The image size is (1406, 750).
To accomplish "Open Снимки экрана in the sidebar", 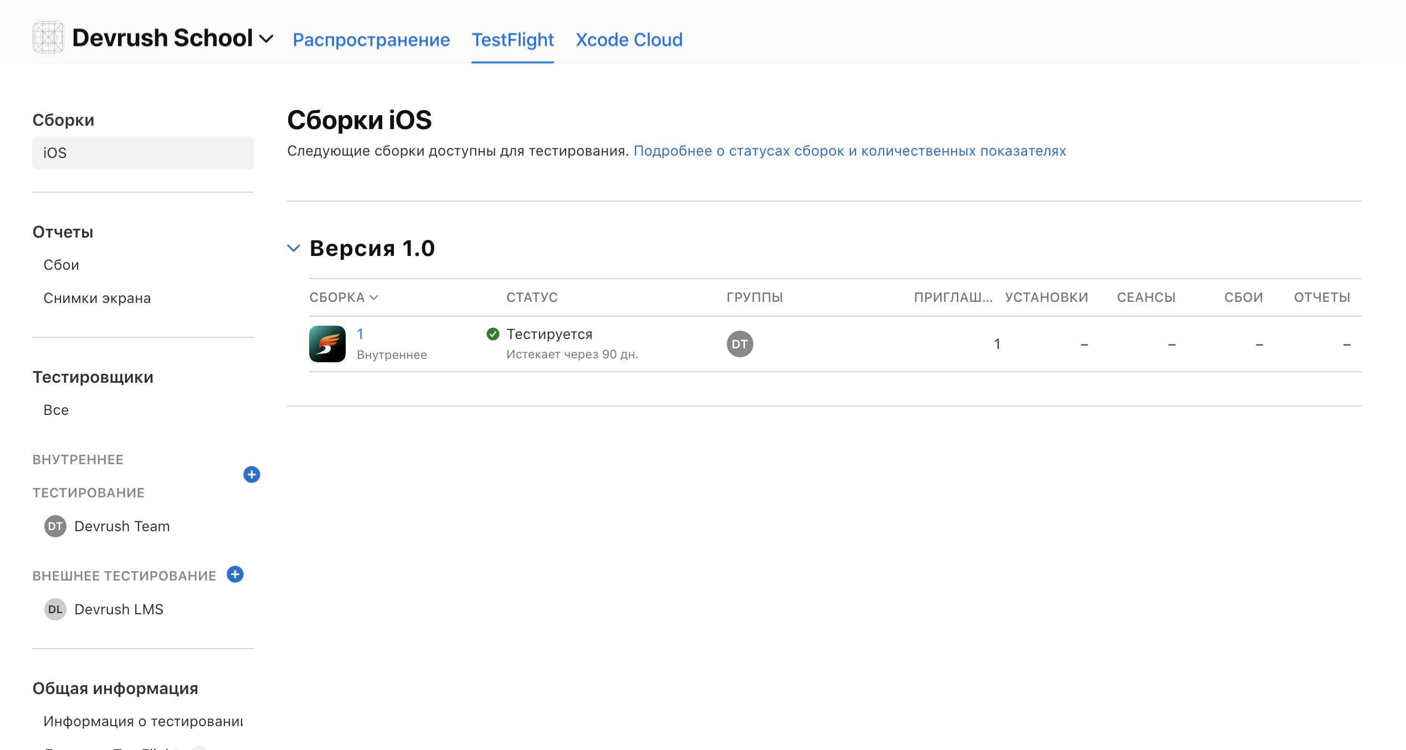I will click(97, 298).
